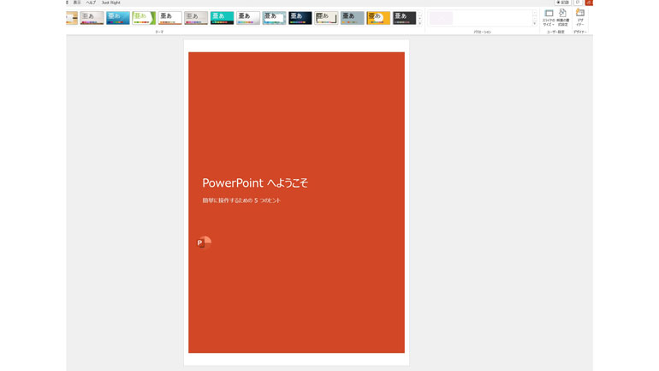Open the Format Background pane button

tap(563, 18)
